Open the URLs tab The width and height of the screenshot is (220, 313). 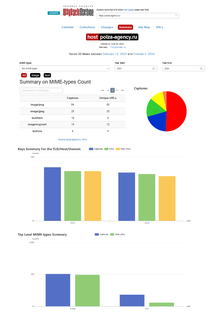(x=160, y=27)
